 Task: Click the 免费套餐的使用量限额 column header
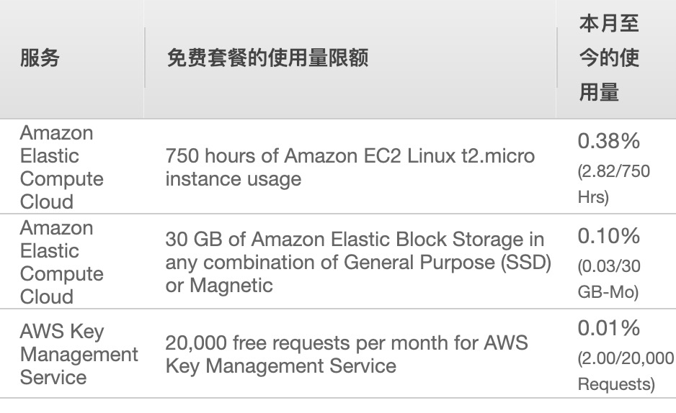point(267,58)
